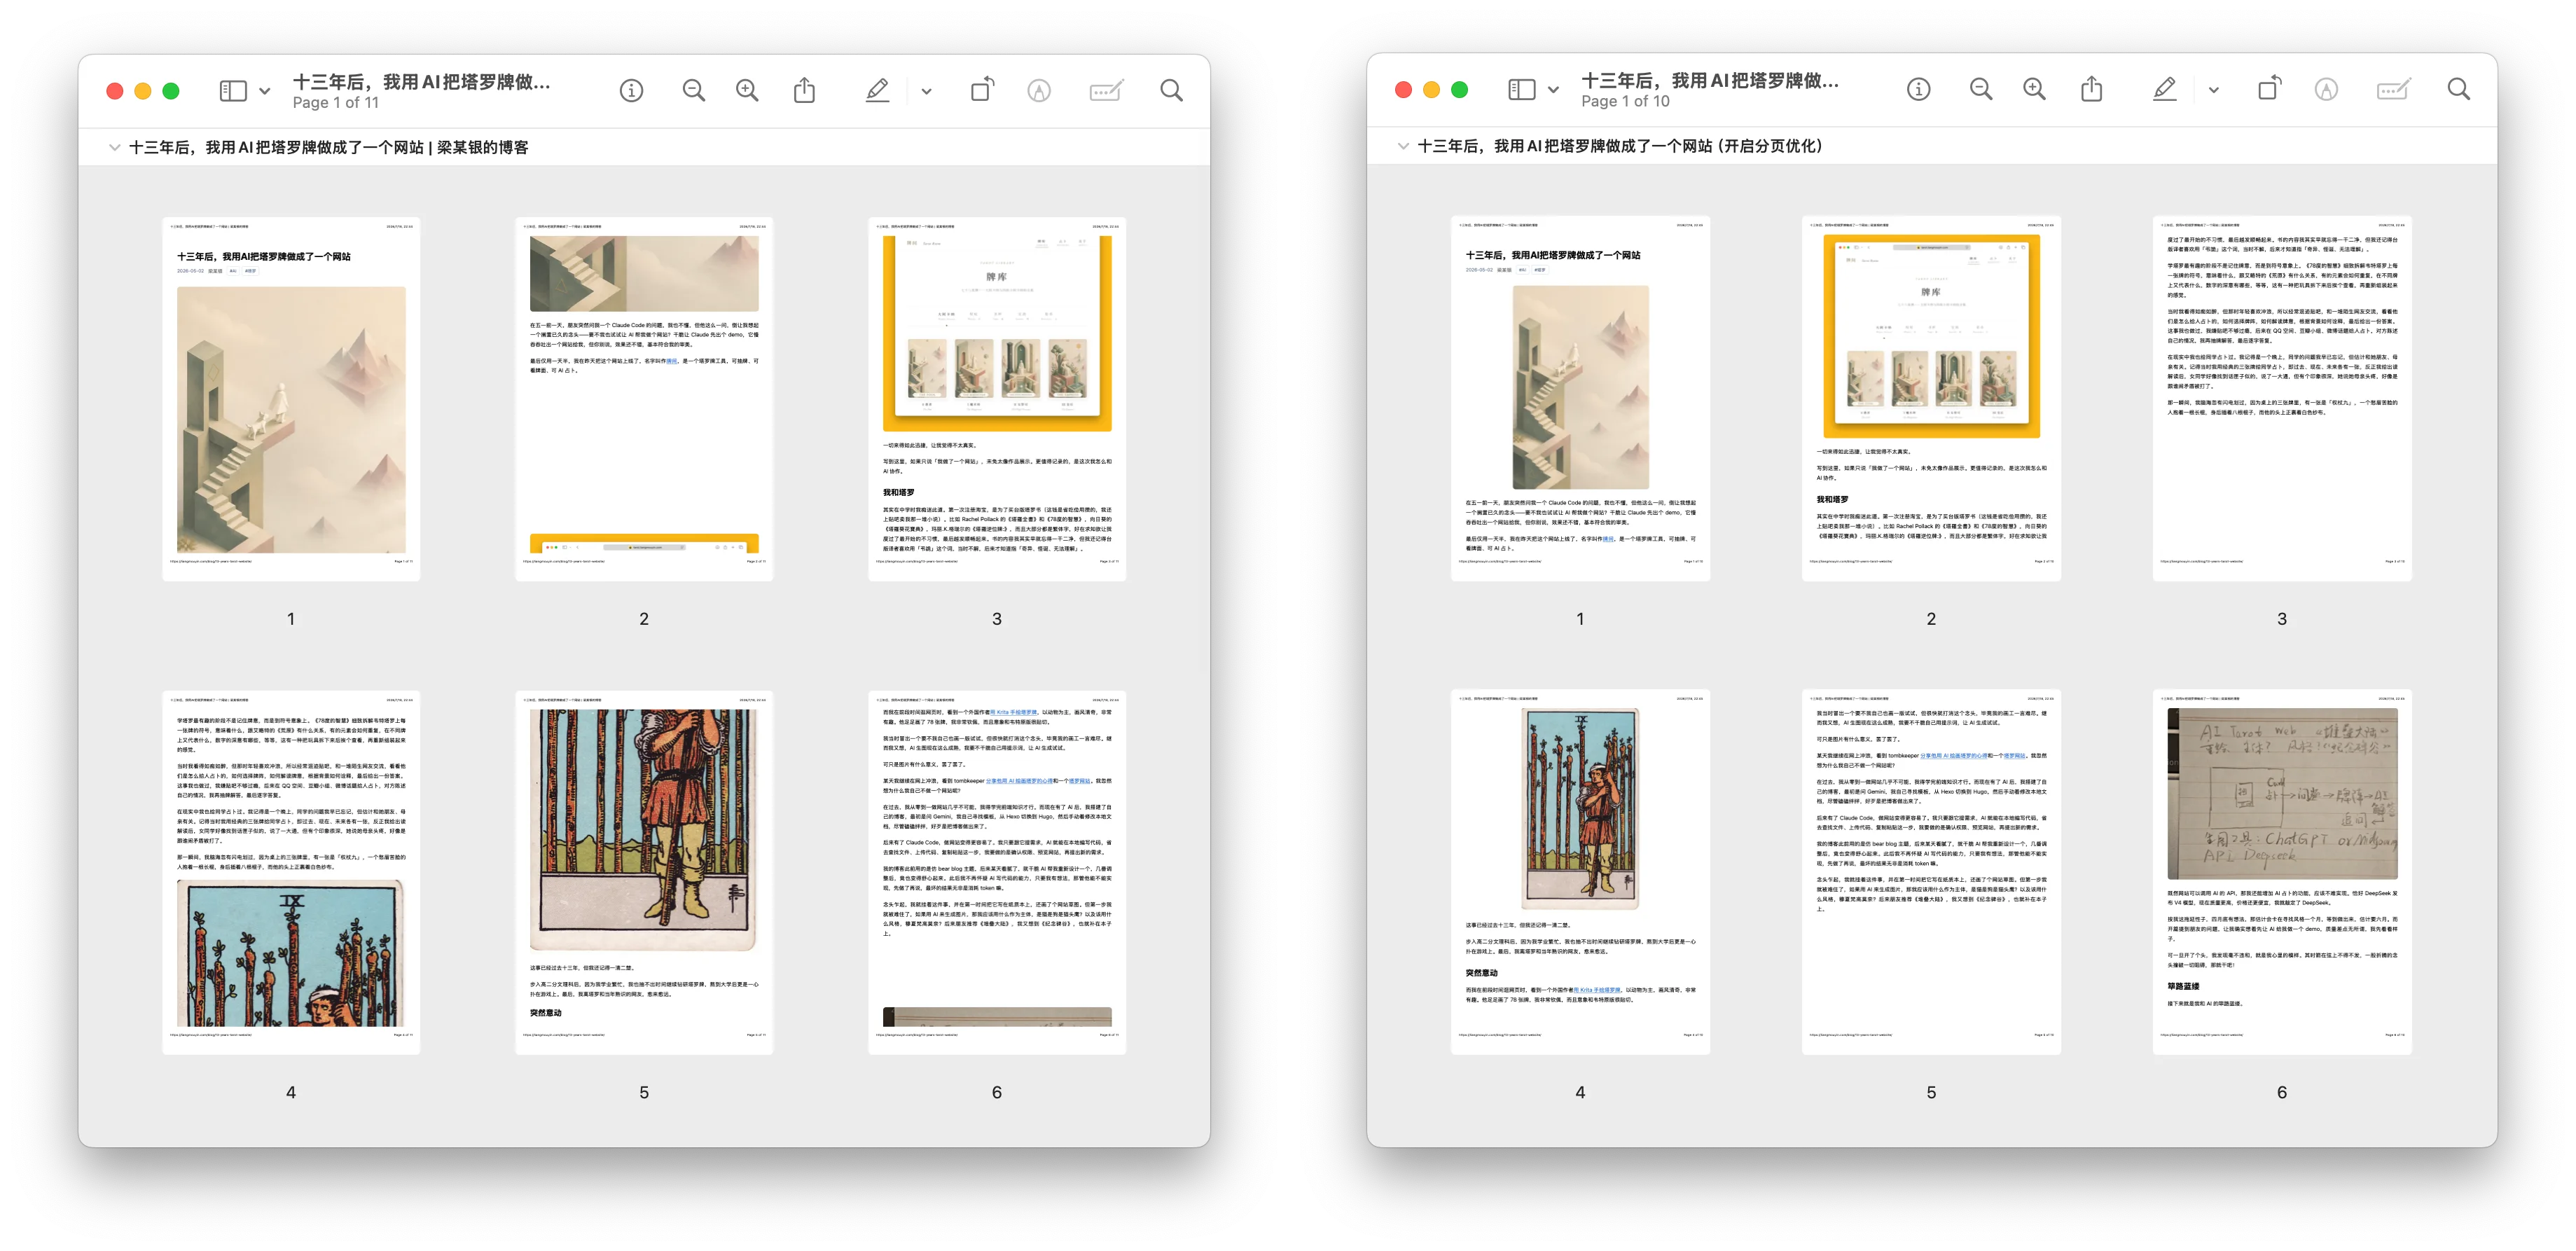Rotate page in right Preview window
Screen dimensions: 2576x1251
(x=2269, y=89)
